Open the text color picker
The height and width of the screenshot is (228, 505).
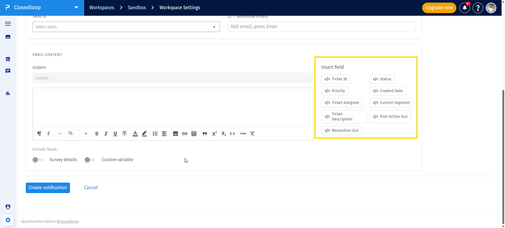(x=135, y=134)
